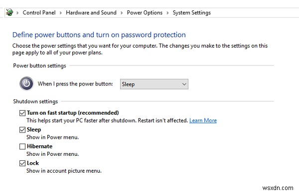Viewport: 299px width, 193px height.
Task: Click 'Turn on fast startup (recommended)' label
Action: click(x=73, y=113)
